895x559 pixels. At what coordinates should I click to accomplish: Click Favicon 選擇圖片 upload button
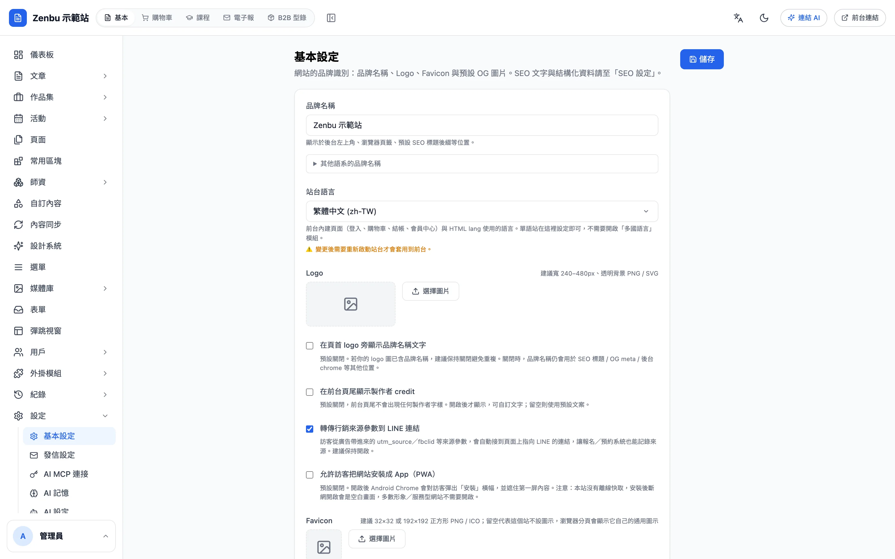377,539
